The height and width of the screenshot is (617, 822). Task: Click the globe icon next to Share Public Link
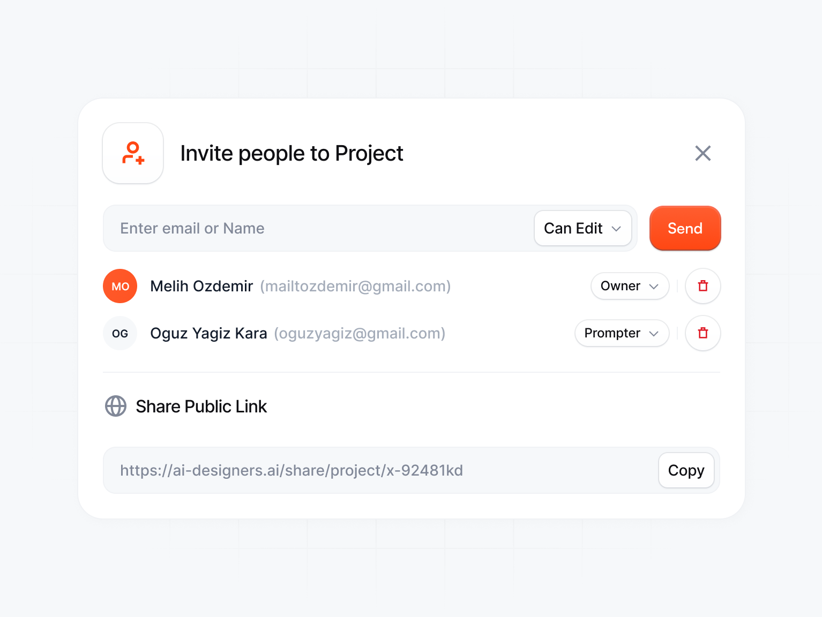pyautogui.click(x=115, y=406)
